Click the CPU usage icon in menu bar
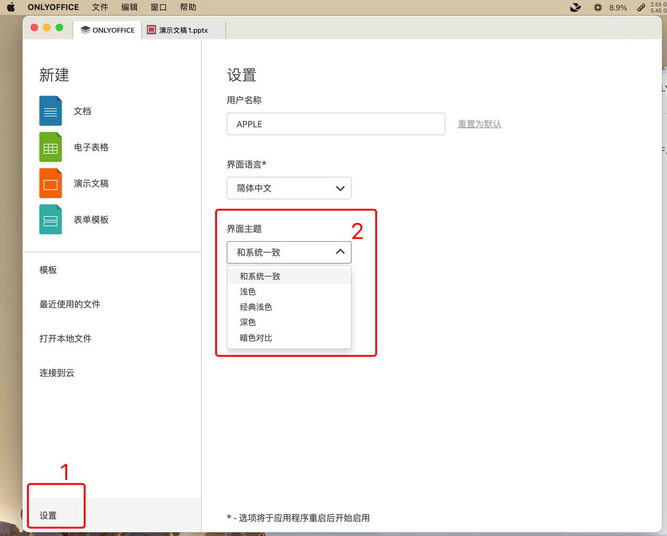Viewport: 667px width, 536px height. tap(598, 7)
